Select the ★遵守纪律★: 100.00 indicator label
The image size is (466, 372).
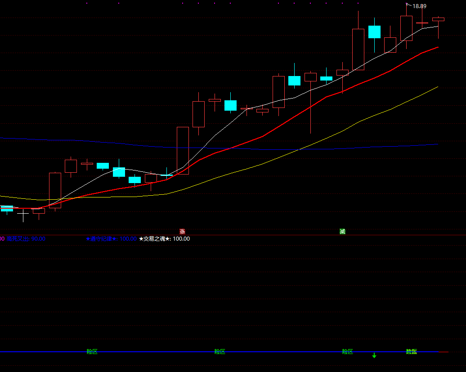(x=111, y=238)
